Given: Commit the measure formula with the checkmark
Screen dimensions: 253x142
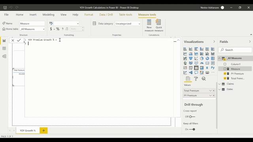Looking at the screenshot, I should click(19, 40).
